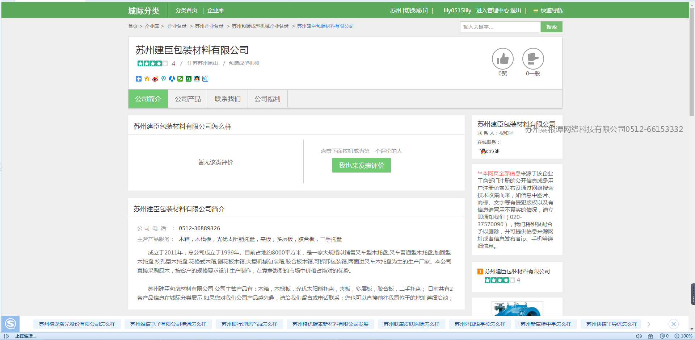Image resolution: width=695 pixels, height=340 pixels.
Task: Open the medical kit repair icon in status bar
Action: [650, 336]
